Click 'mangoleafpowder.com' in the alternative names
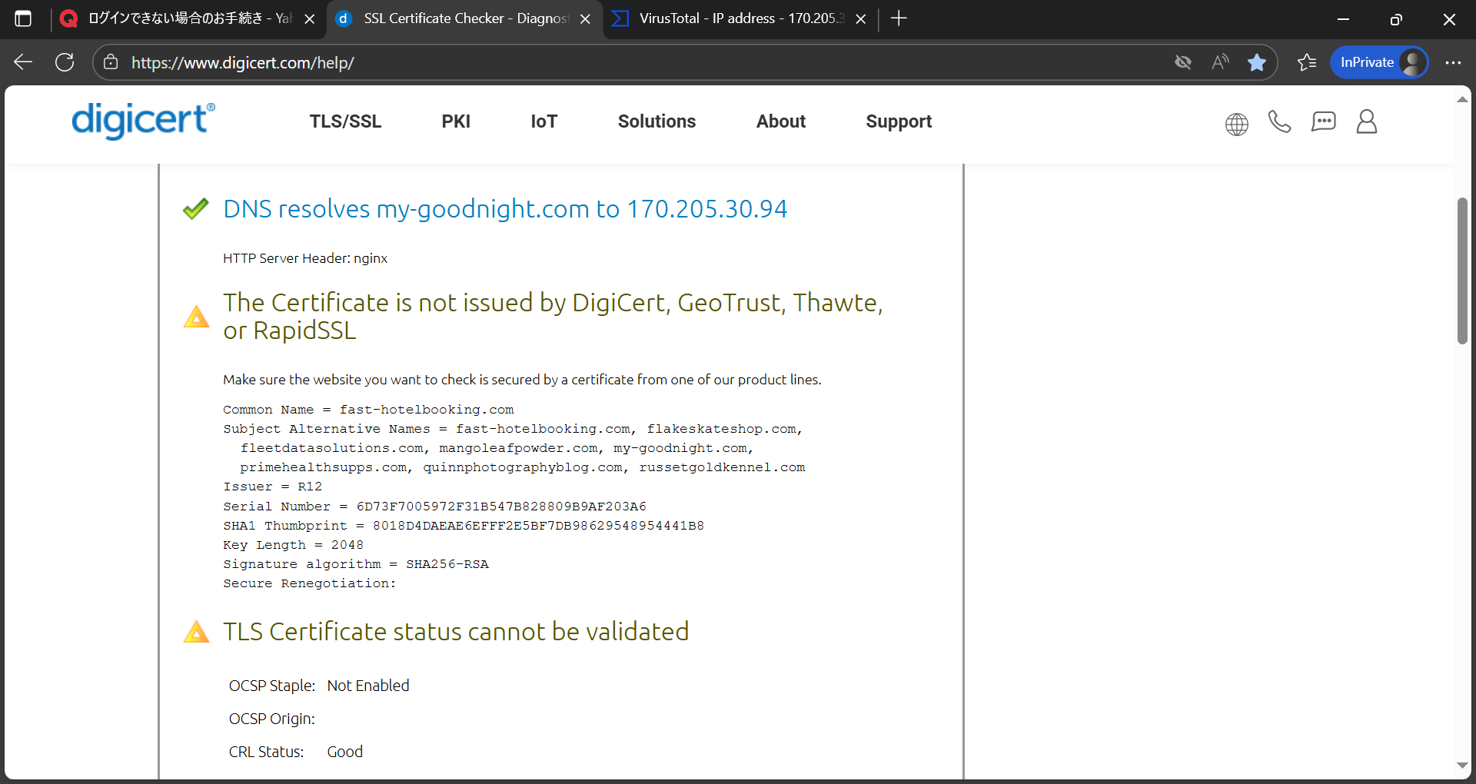 tap(518, 448)
